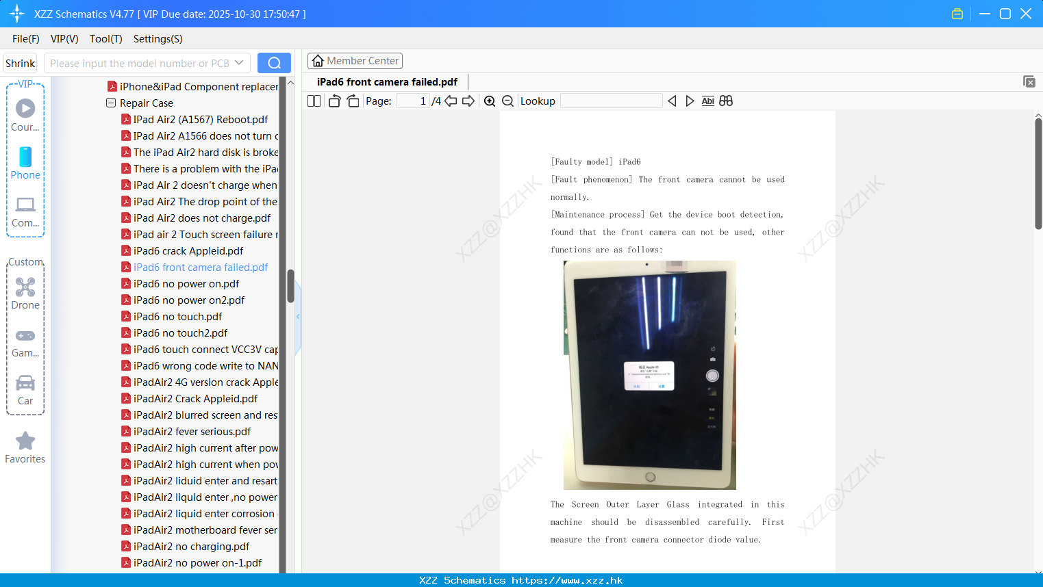Click the iPad photo in the PDF
This screenshot has width=1043, height=587.
650,375
